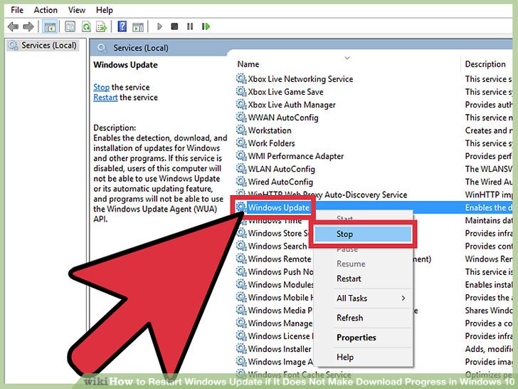Click gear icon beside Windows Image A

(241, 361)
